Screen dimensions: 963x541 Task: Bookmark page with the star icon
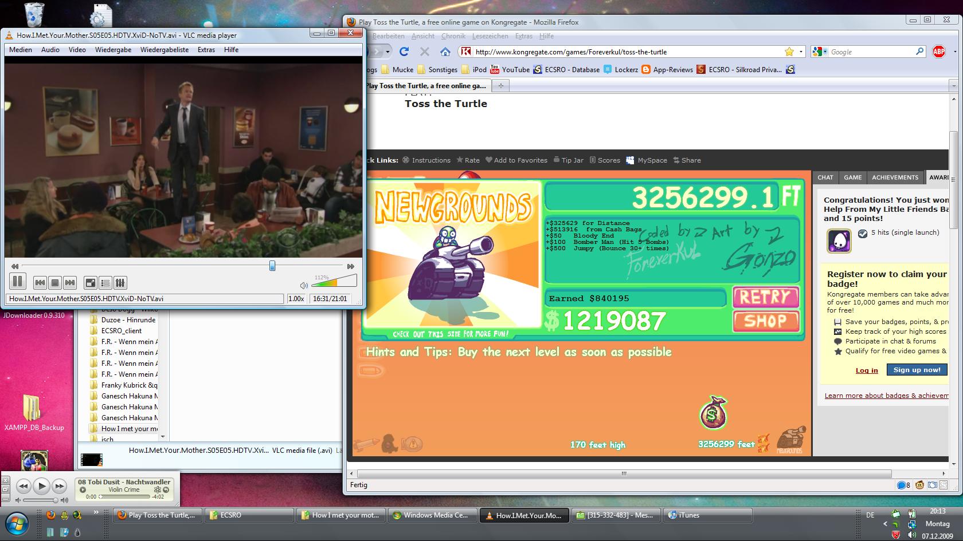coord(789,52)
